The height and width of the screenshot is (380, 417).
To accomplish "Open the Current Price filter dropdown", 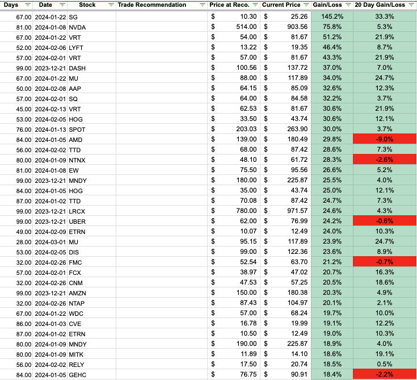I will [x=306, y=5].
